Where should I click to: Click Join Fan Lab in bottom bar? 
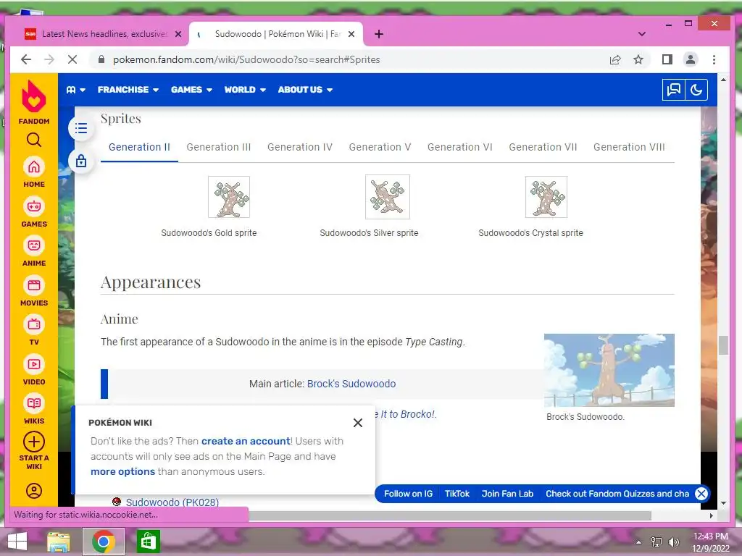click(x=507, y=494)
